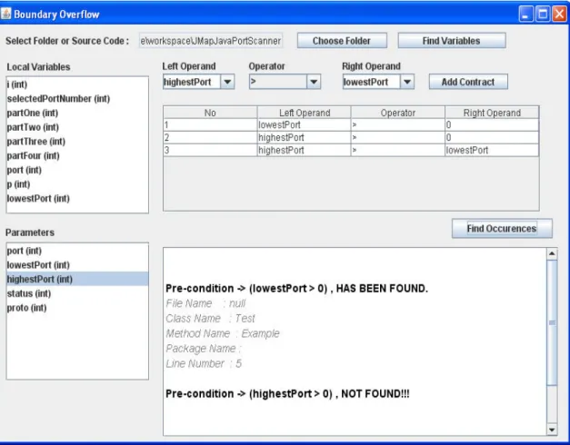This screenshot has height=445, width=570.
Task: Click the highestPort value in the Left Operand combo box
Action: [x=192, y=82]
